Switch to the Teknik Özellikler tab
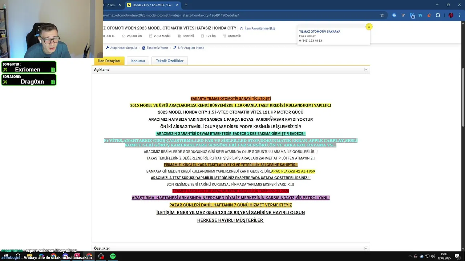This screenshot has height=261, width=465. (x=170, y=61)
